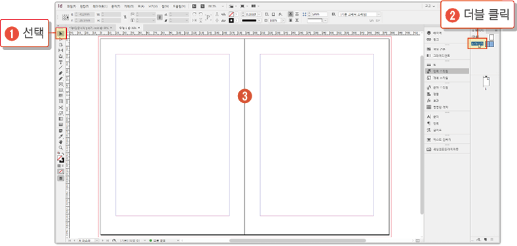Viewport: 517px width, 246px height.
Task: Toggle the reference point locator grid
Action: tap(66, 17)
